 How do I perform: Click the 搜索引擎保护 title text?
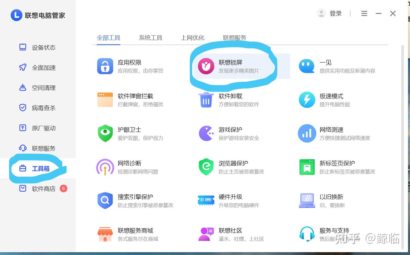[136, 197]
